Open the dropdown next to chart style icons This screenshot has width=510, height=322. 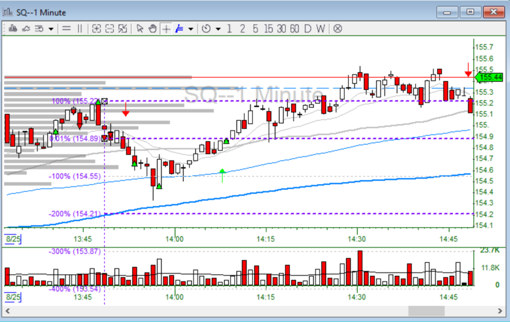51,29
